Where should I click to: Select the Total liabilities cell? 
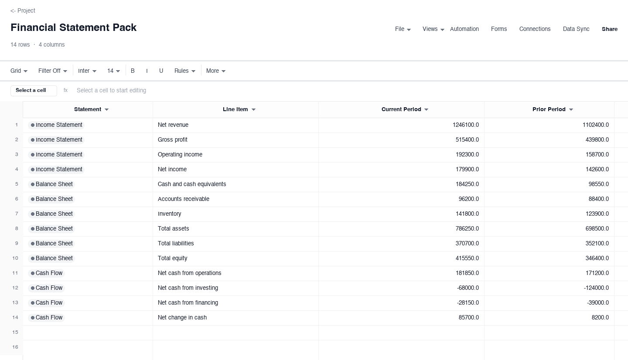235,244
